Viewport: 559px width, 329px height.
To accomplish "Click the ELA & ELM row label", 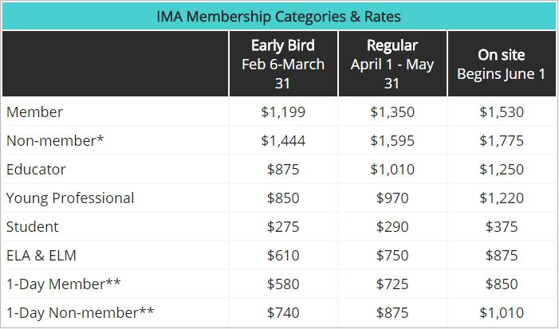I will (x=41, y=256).
